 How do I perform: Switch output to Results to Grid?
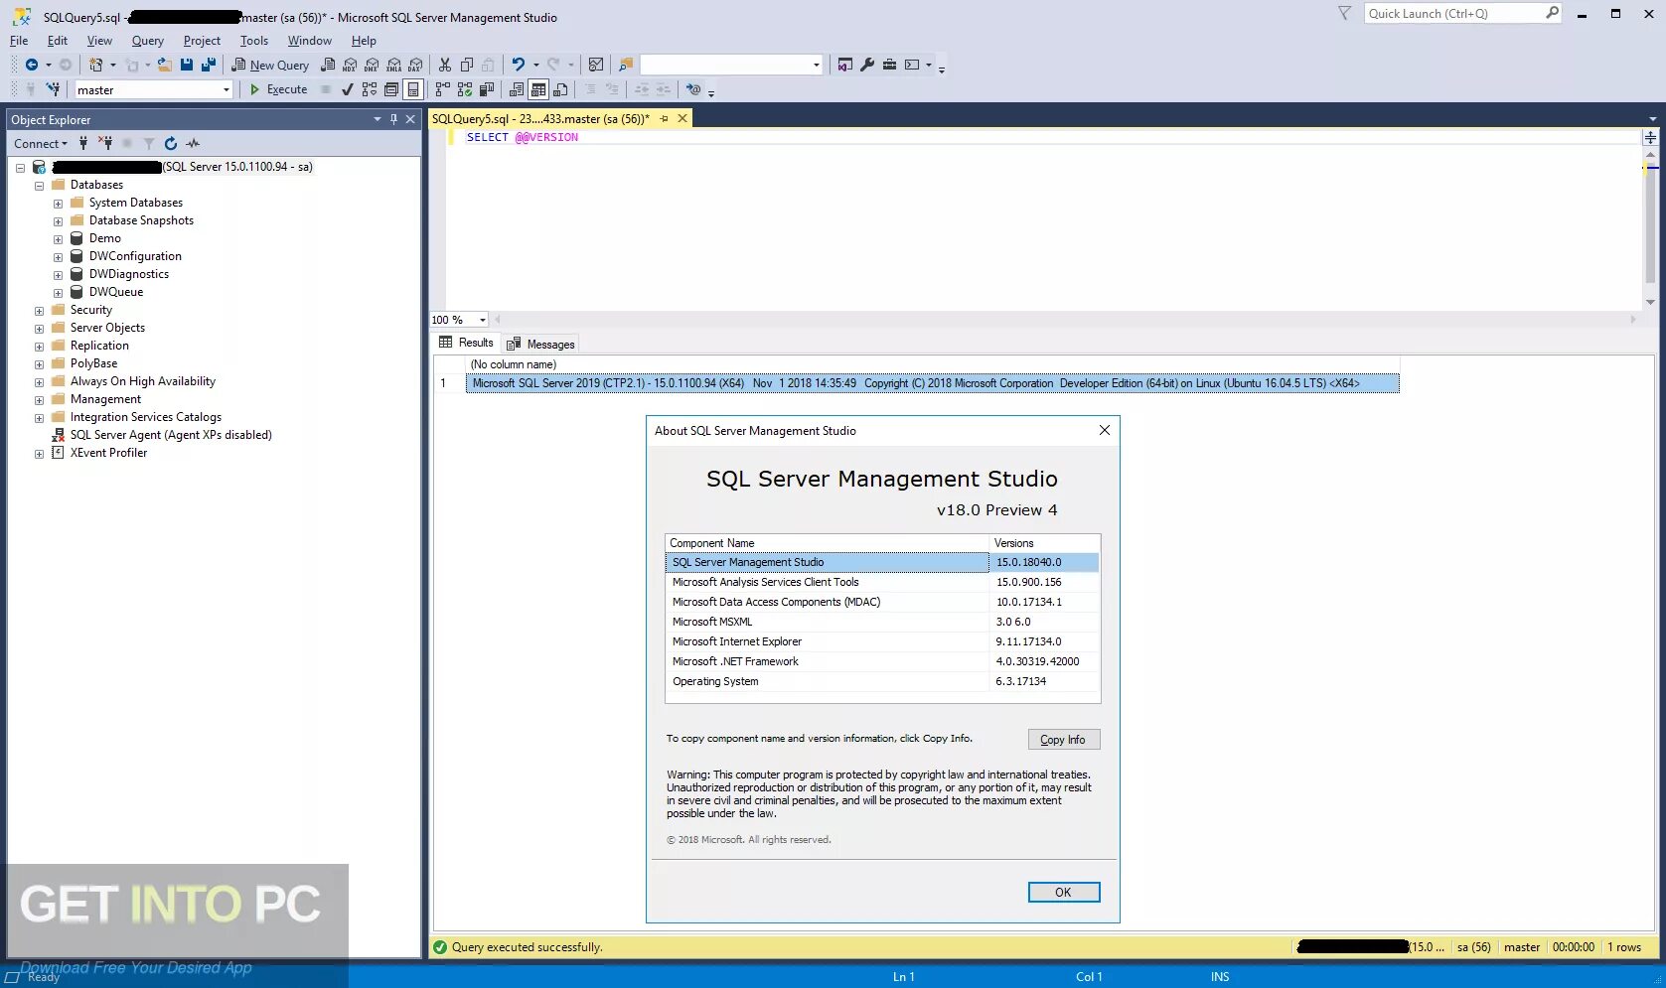538,89
